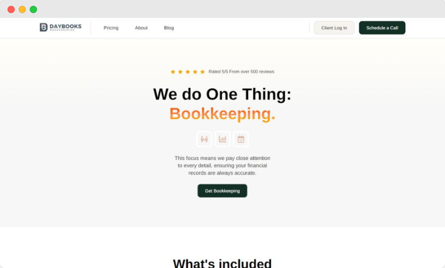Click the Get Bookkeeping button

click(x=222, y=191)
